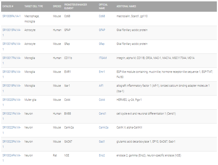Follow the Cd68 official name link
The image size is (218, 165).
[102, 16]
